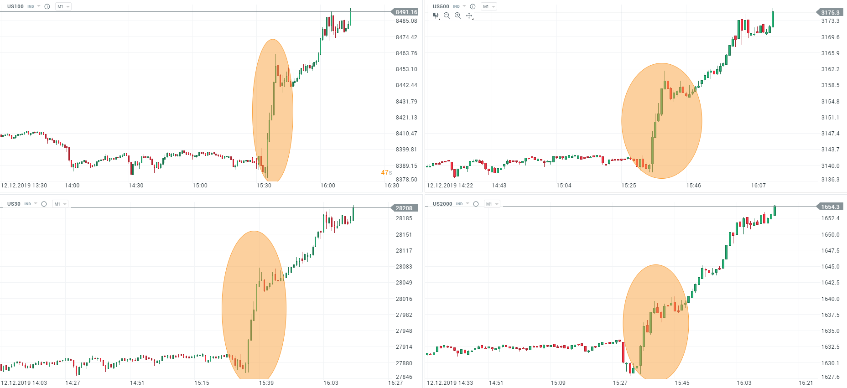The height and width of the screenshot is (388, 847).
Task: Click the 47s candle countdown timer
Action: click(x=386, y=172)
